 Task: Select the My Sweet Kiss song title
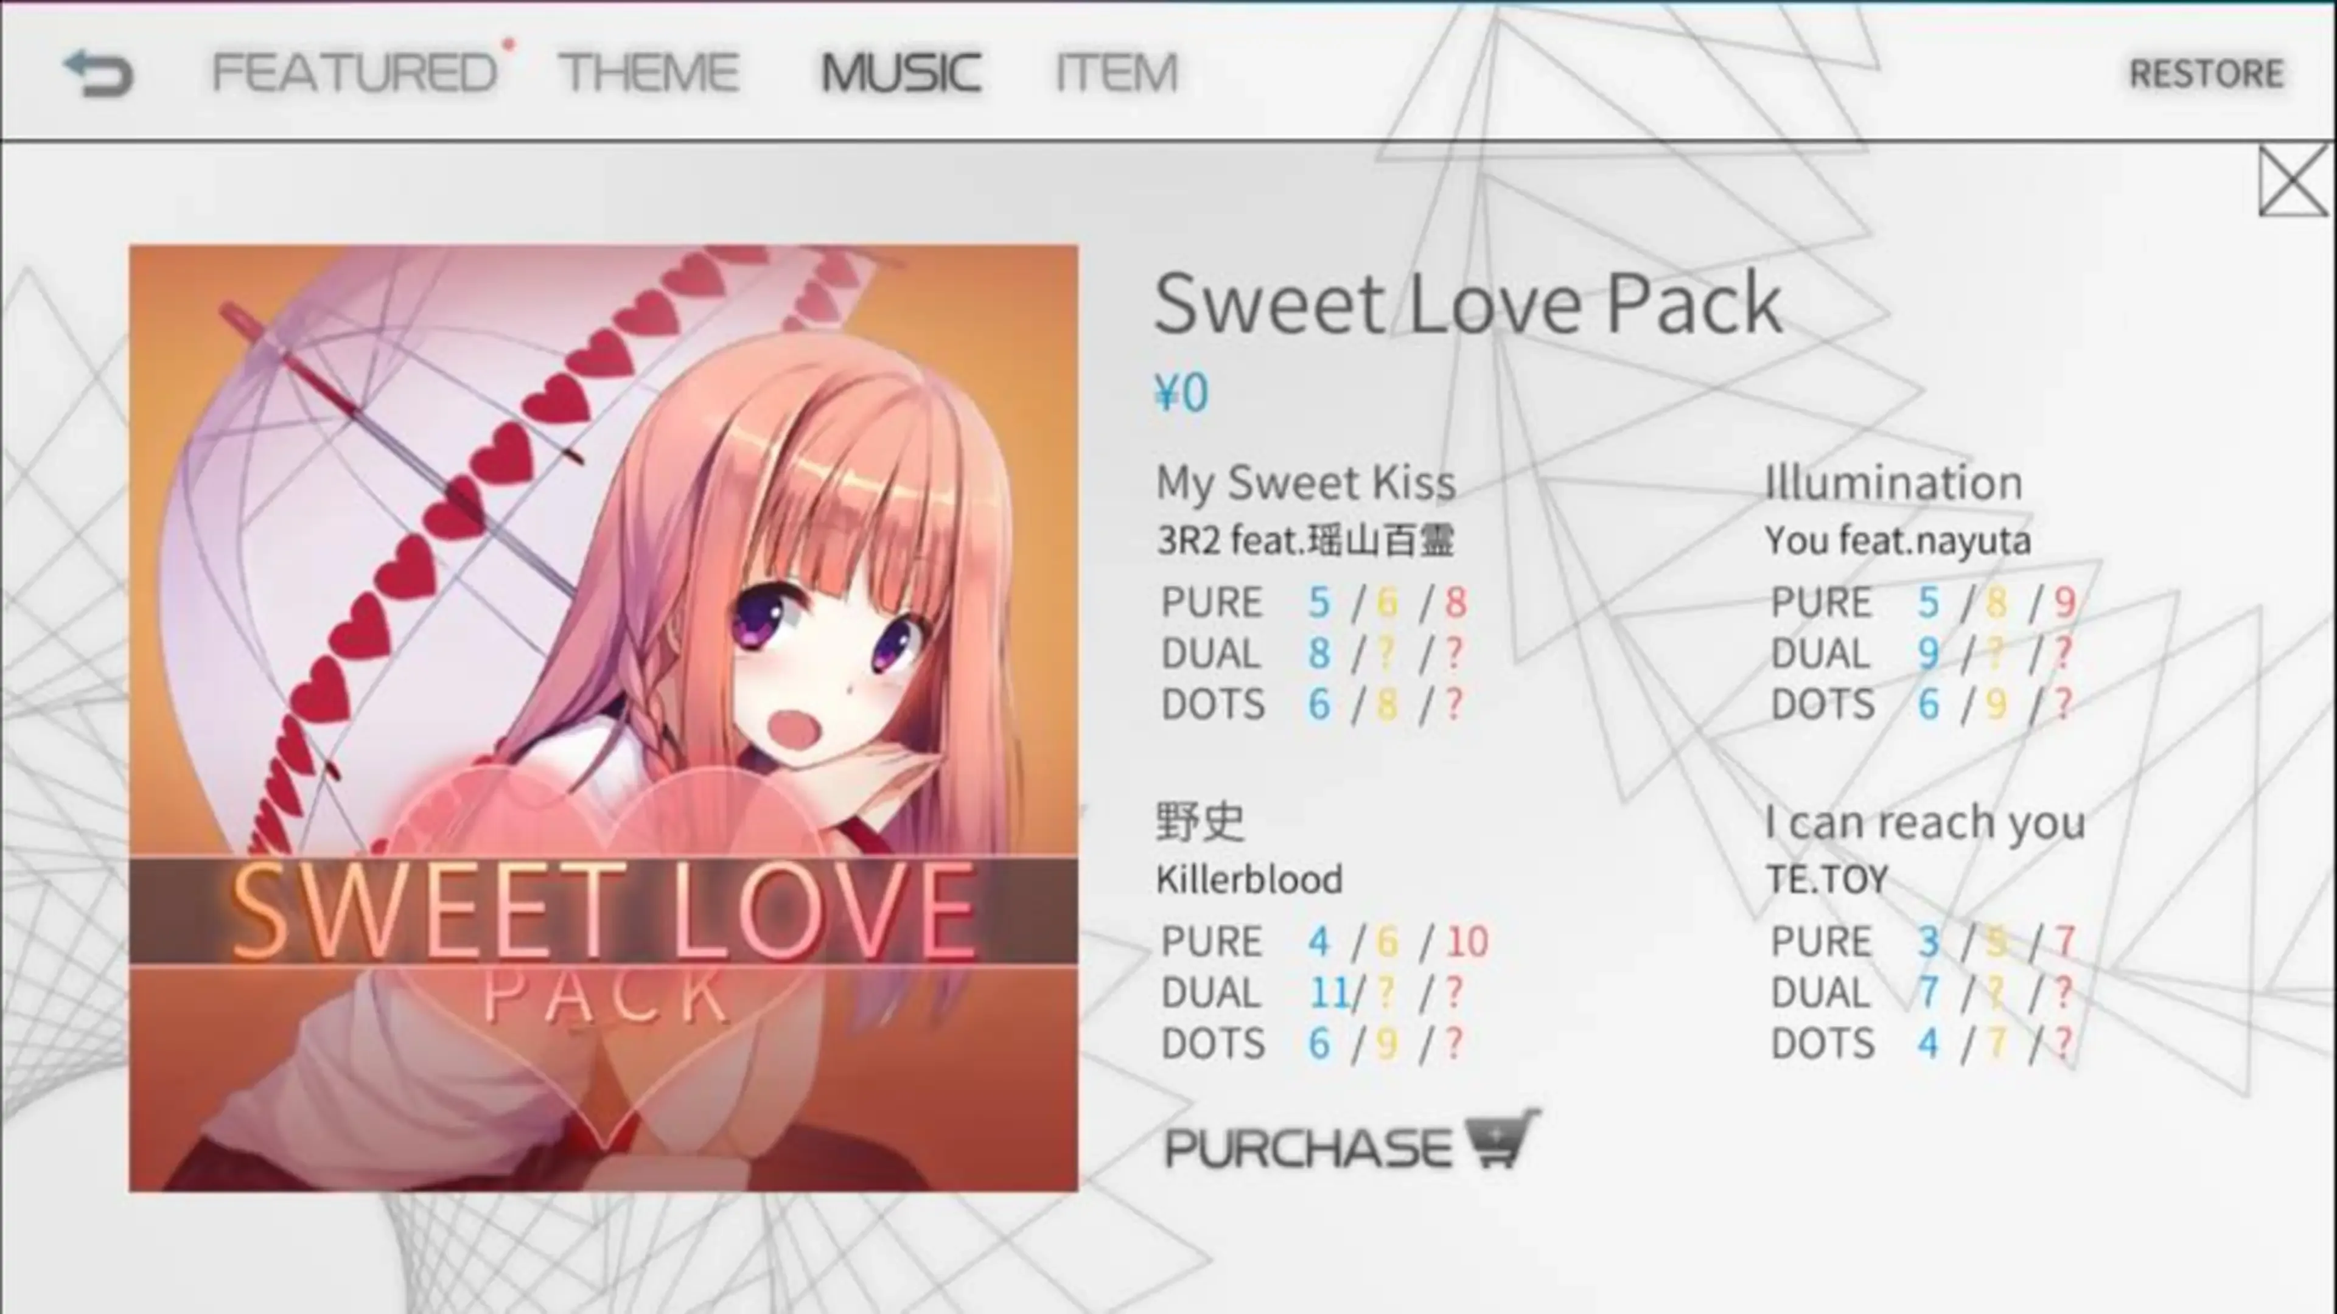(1305, 482)
